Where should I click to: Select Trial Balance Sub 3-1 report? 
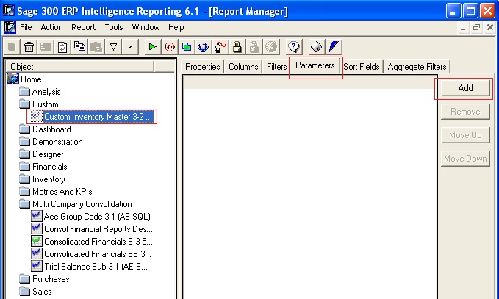[x=96, y=266]
